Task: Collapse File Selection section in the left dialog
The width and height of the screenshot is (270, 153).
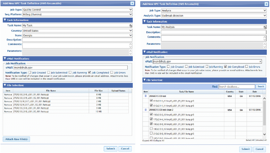Action: (x=5, y=84)
